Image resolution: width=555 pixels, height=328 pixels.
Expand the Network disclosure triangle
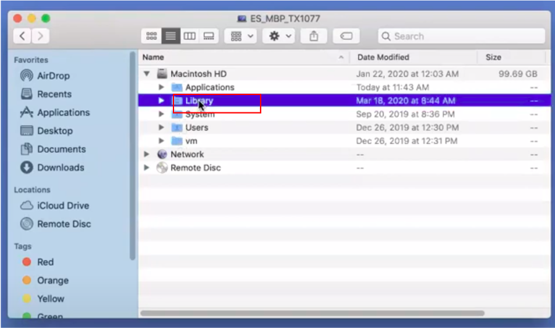click(x=146, y=154)
